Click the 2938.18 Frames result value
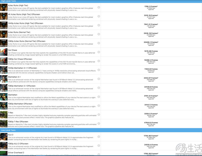Image resolution: width=202 pixels, height=156 pixels. coord(151,33)
